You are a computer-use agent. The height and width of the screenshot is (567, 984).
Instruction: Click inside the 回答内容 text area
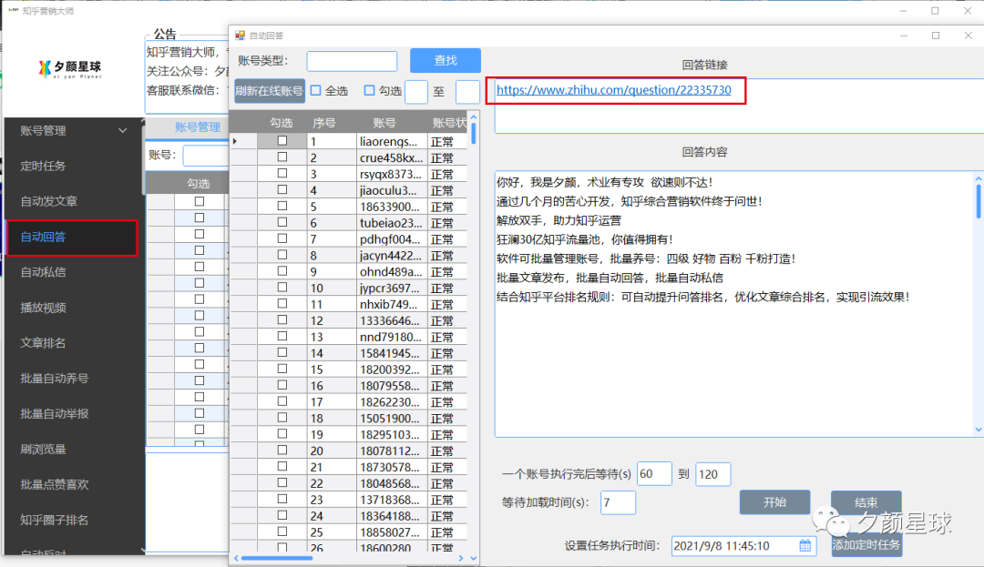tap(734, 304)
